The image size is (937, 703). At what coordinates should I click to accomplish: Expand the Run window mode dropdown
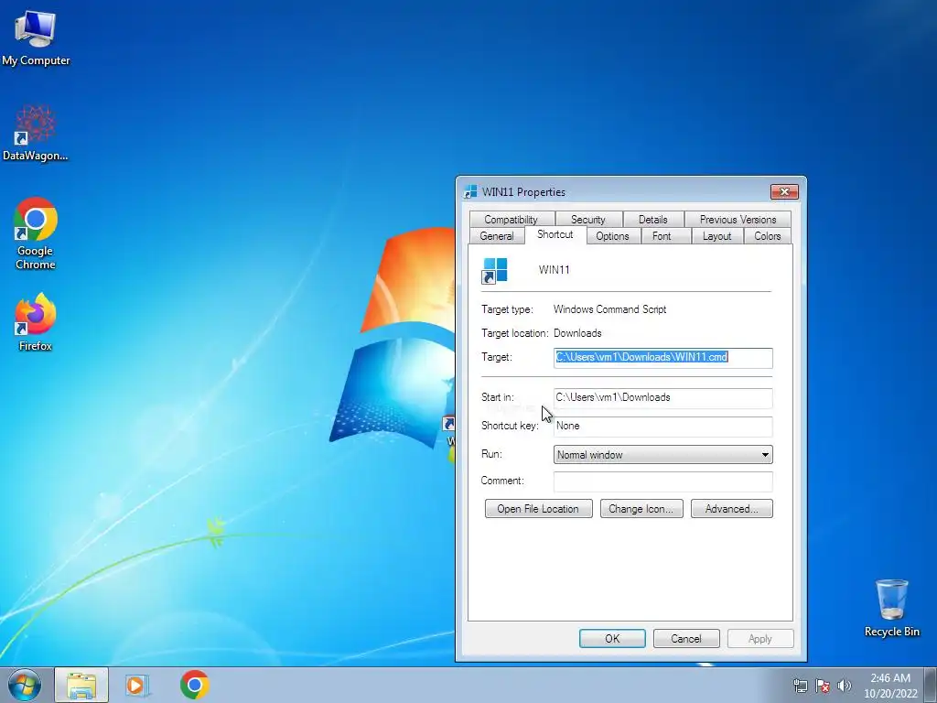[662, 454]
